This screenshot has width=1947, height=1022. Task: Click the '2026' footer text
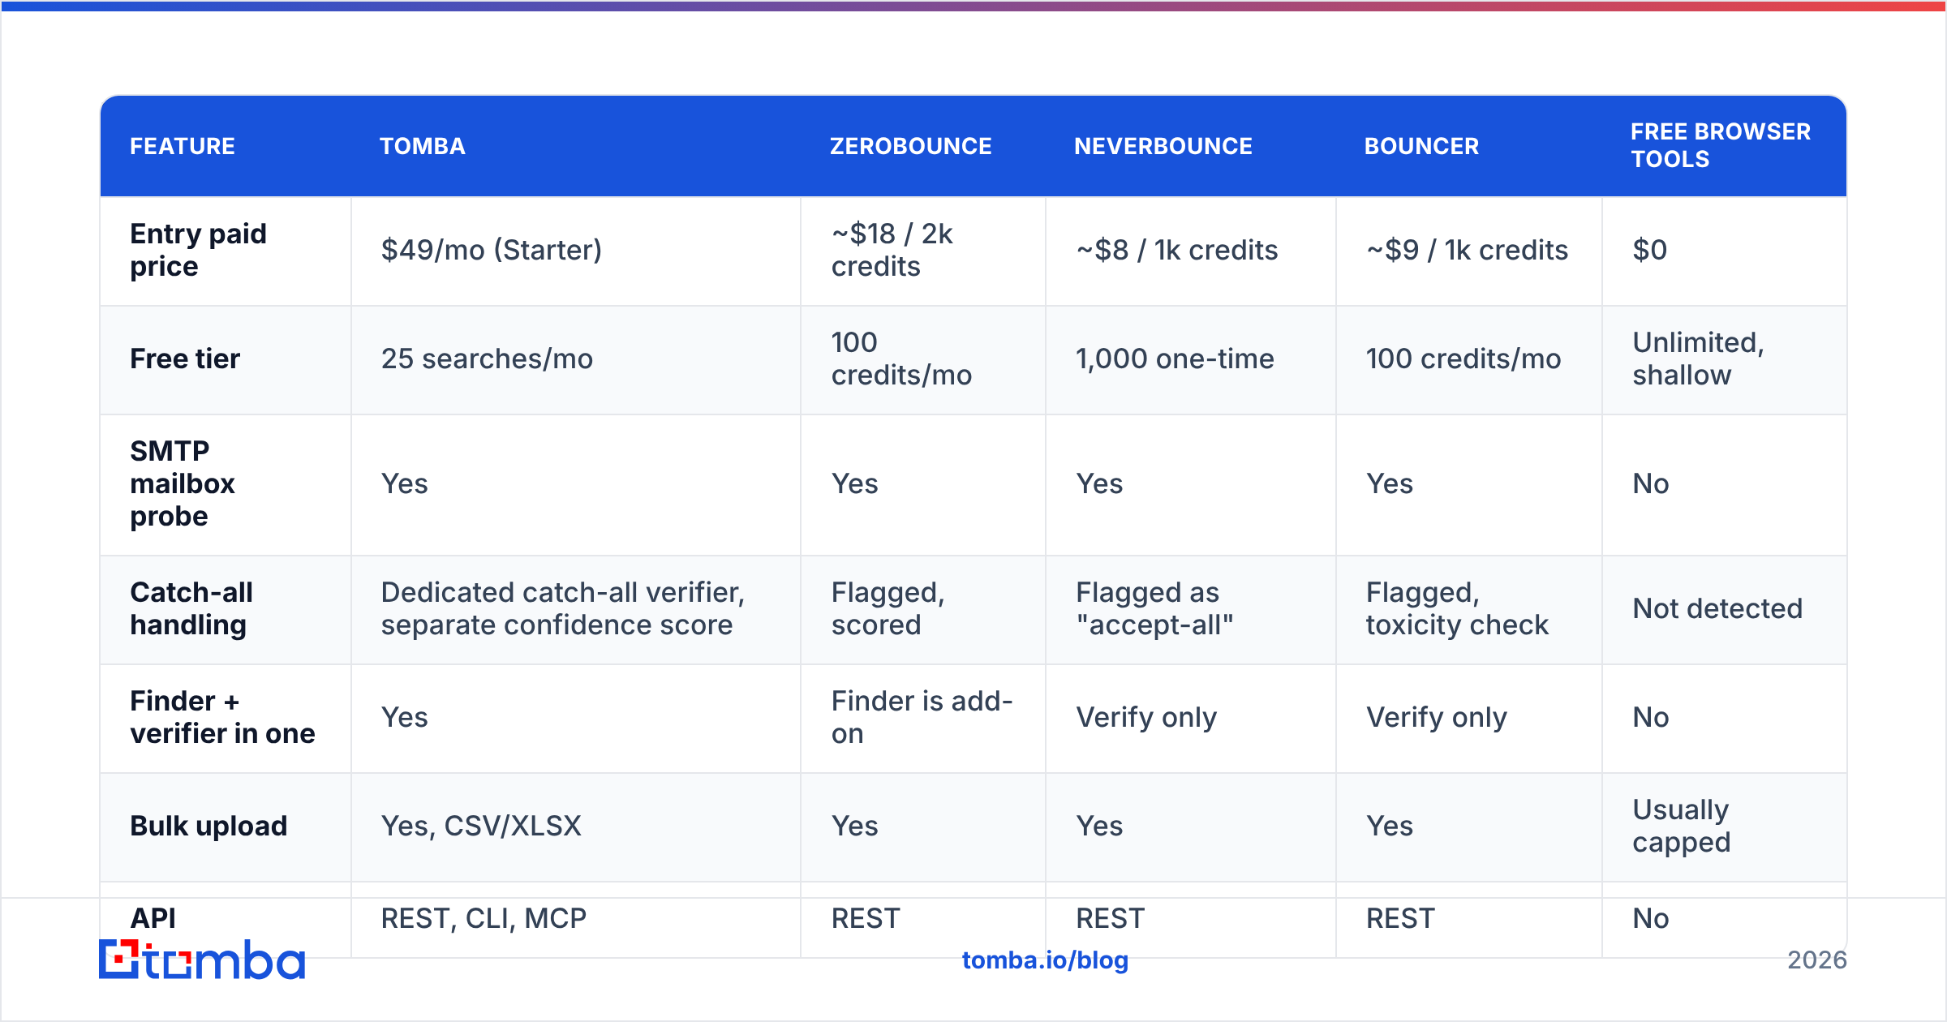[x=1817, y=960]
